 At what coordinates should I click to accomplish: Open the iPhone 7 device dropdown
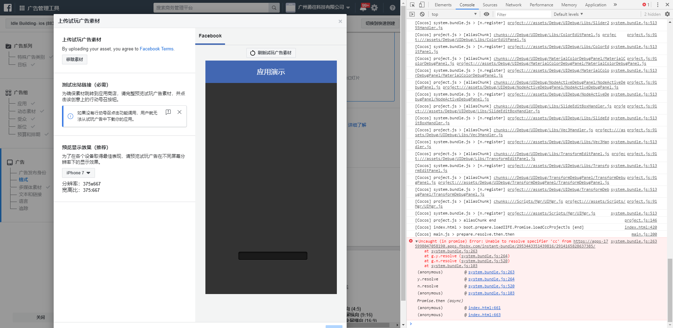(x=79, y=173)
